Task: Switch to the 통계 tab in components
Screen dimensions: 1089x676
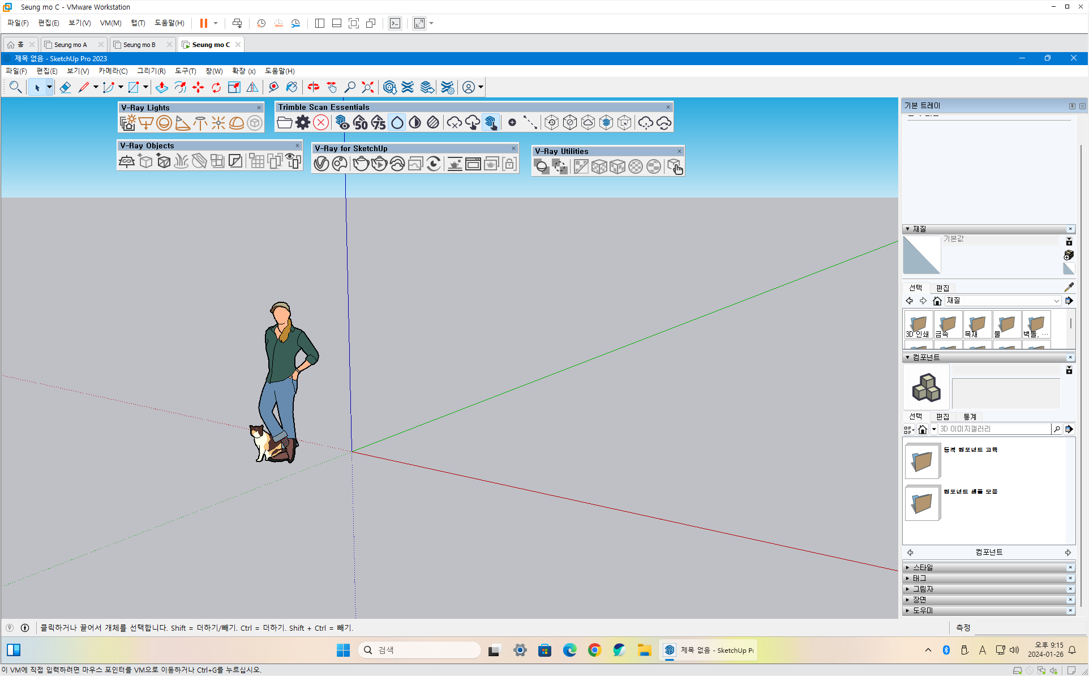Action: tap(970, 417)
